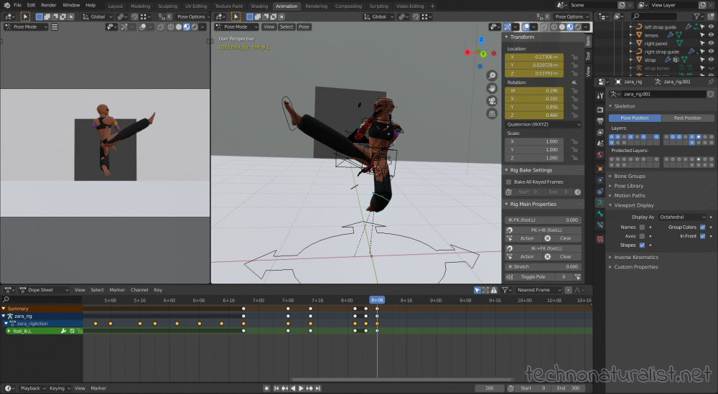
Task: Enable Bake All Keyed Frames checkbox
Action: pos(508,182)
